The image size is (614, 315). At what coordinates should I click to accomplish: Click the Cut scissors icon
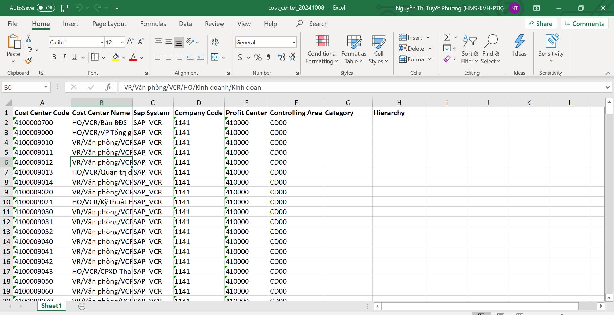tap(28, 39)
